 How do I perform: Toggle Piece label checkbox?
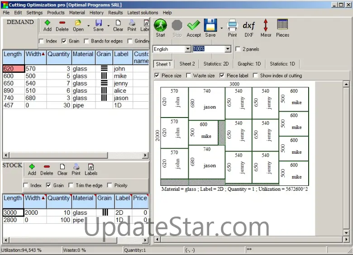pos(222,76)
